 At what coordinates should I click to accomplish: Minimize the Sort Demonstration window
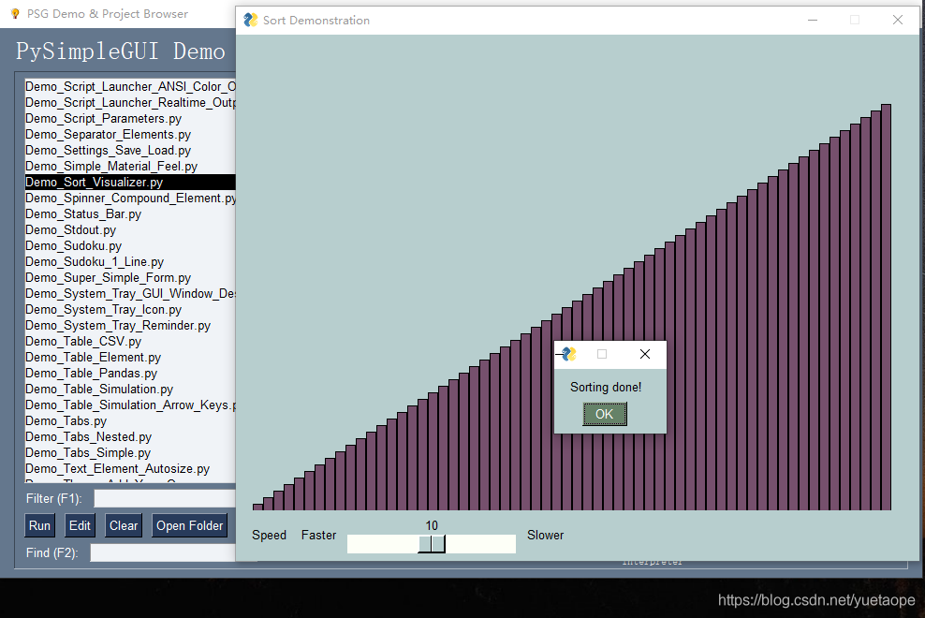pos(813,20)
